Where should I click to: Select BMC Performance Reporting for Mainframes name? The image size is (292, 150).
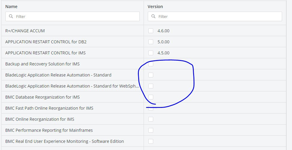[49, 130]
